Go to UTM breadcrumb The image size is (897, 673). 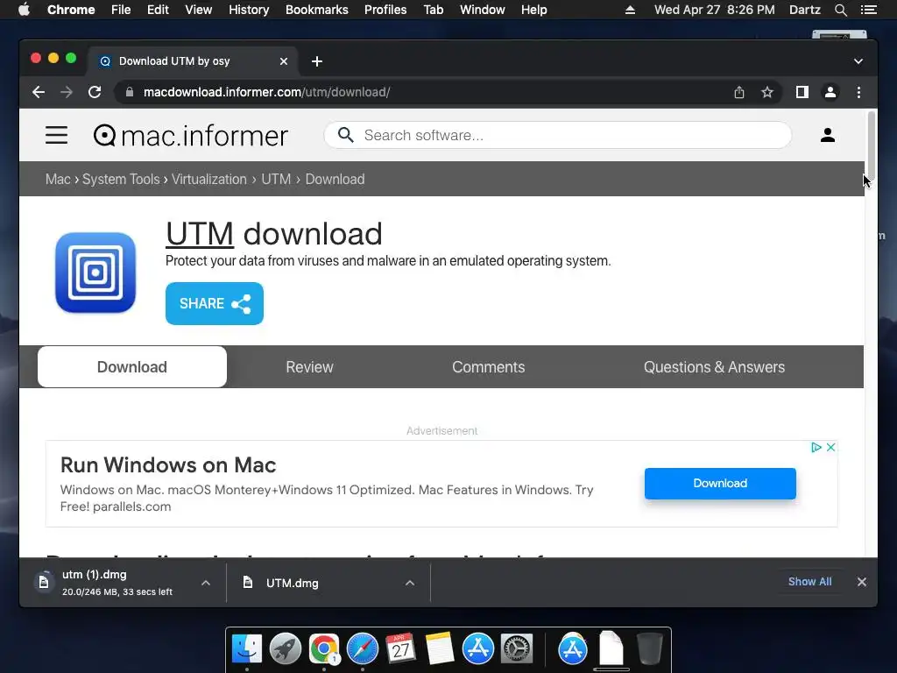(276, 179)
